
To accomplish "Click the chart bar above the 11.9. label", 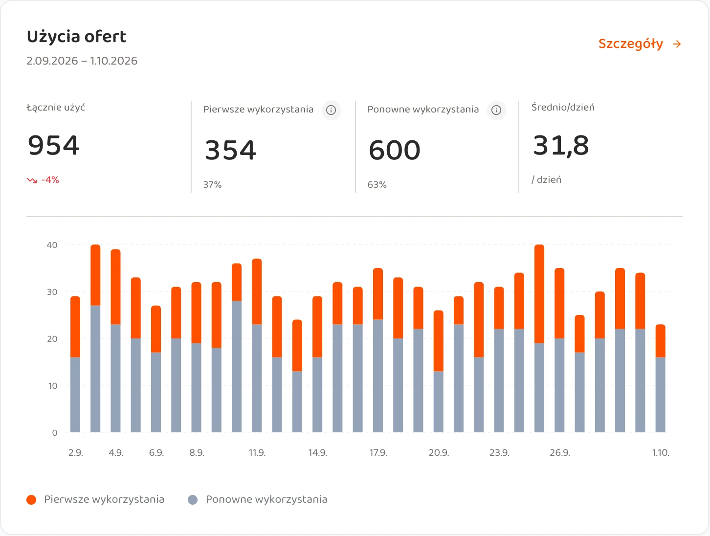I will pyautogui.click(x=257, y=345).
